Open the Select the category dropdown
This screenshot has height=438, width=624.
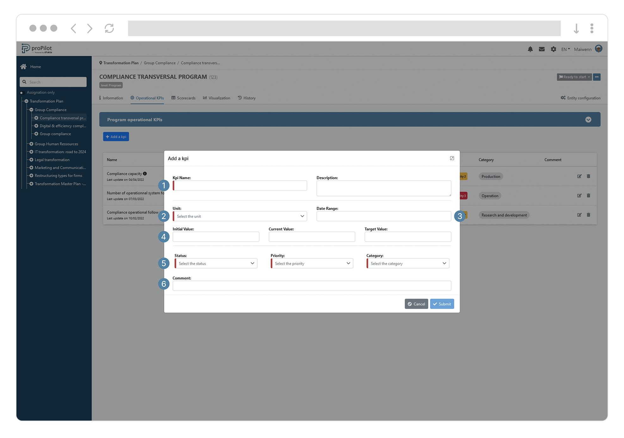coord(408,263)
